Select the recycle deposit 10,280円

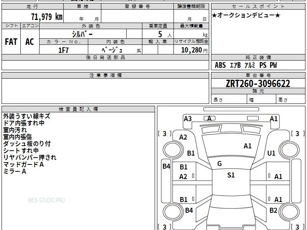[194, 50]
